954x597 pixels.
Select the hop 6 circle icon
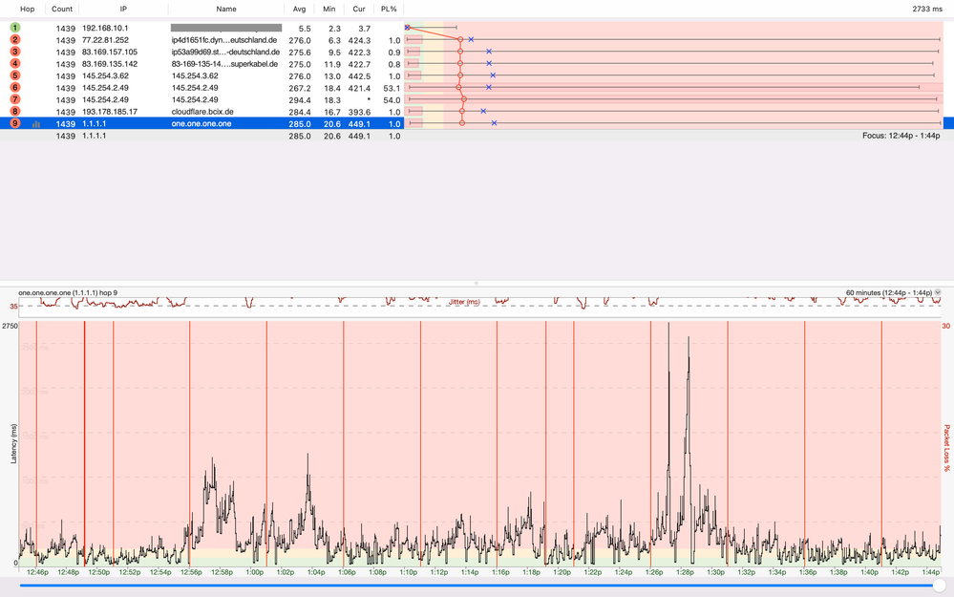tap(15, 87)
